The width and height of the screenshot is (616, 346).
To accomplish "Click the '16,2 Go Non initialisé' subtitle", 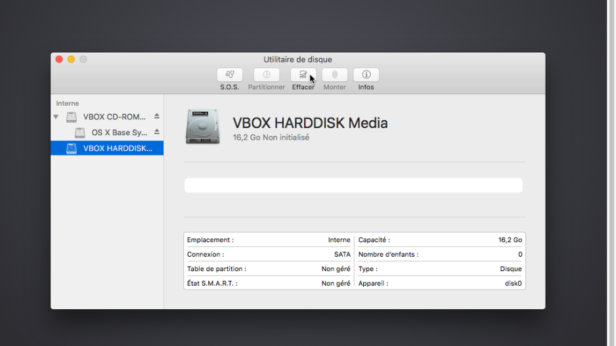I will [271, 137].
